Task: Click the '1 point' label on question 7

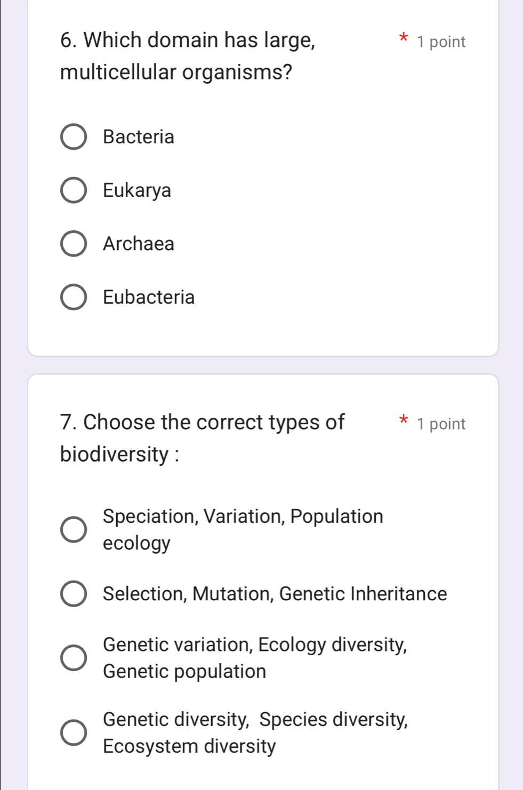Action: (x=441, y=424)
